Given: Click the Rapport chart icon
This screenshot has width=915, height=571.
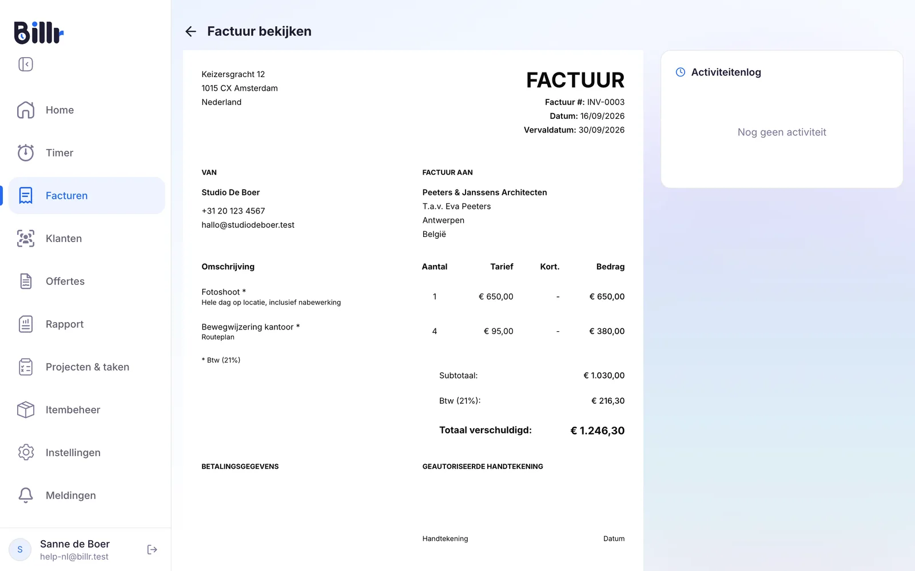Looking at the screenshot, I should [26, 324].
